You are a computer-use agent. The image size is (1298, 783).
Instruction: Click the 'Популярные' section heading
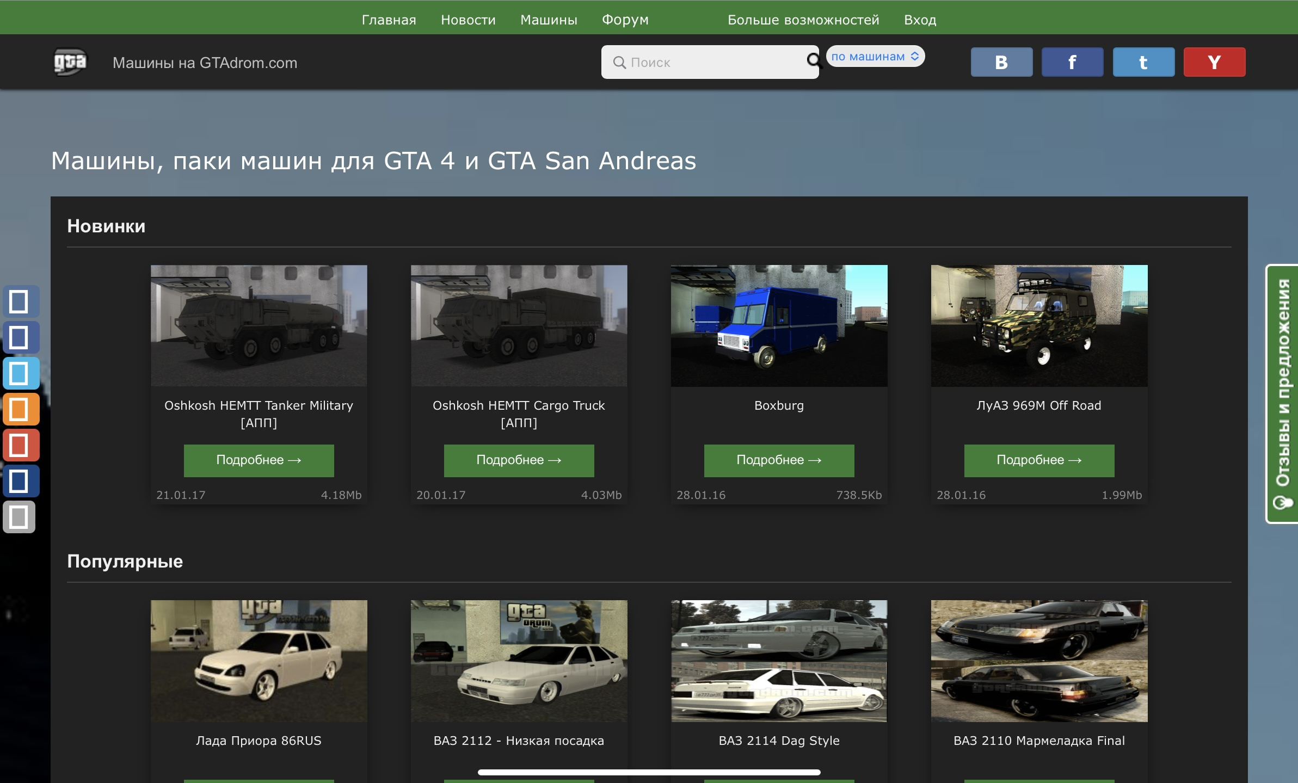[125, 562]
